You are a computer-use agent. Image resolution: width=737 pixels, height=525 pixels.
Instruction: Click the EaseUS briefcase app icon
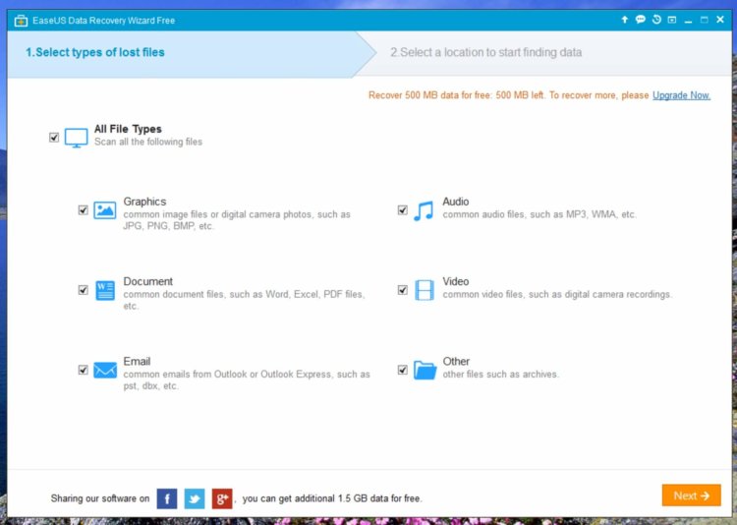click(x=21, y=21)
